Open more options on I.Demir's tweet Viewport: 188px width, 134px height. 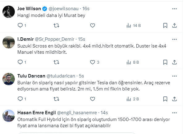click(x=174, y=39)
